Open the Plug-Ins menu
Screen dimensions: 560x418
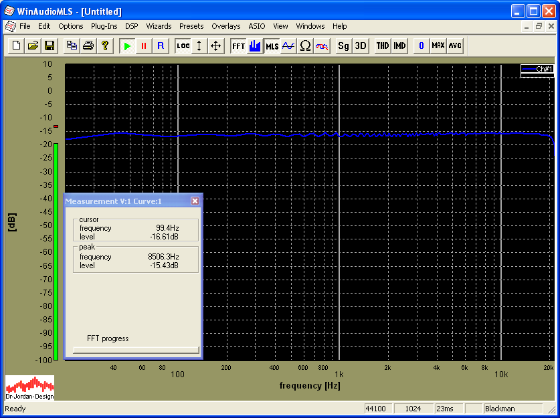(104, 26)
